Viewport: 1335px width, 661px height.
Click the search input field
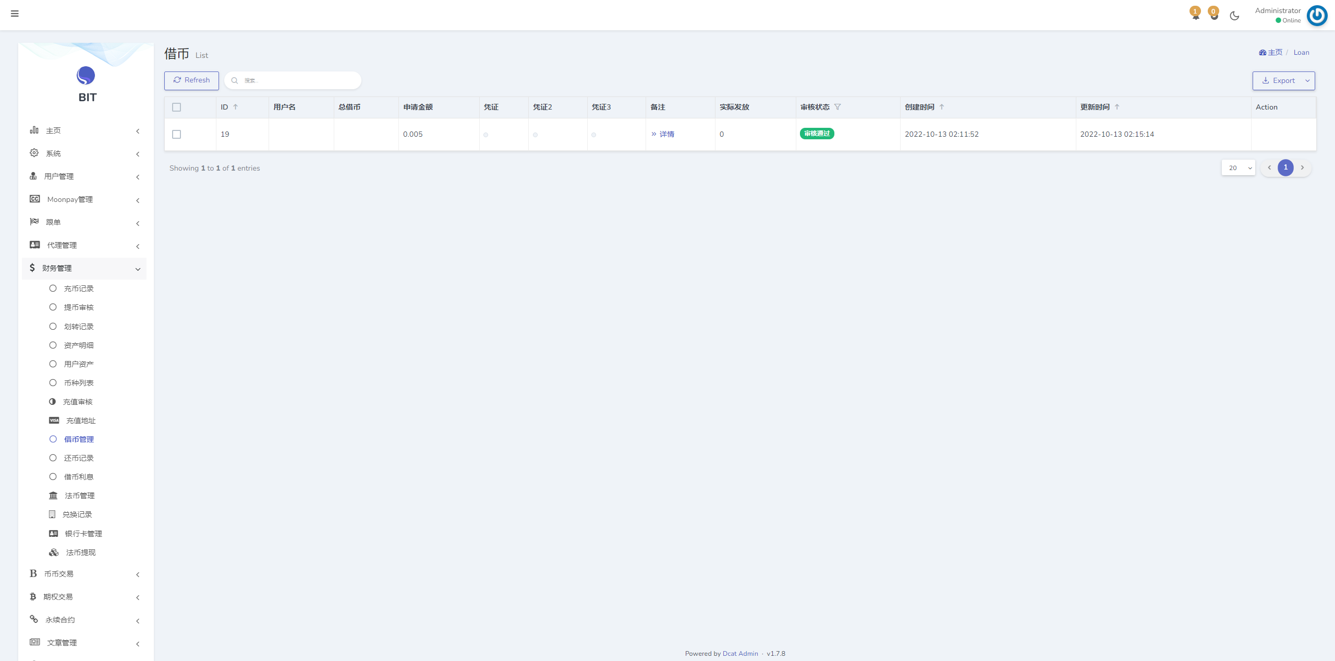pyautogui.click(x=297, y=80)
